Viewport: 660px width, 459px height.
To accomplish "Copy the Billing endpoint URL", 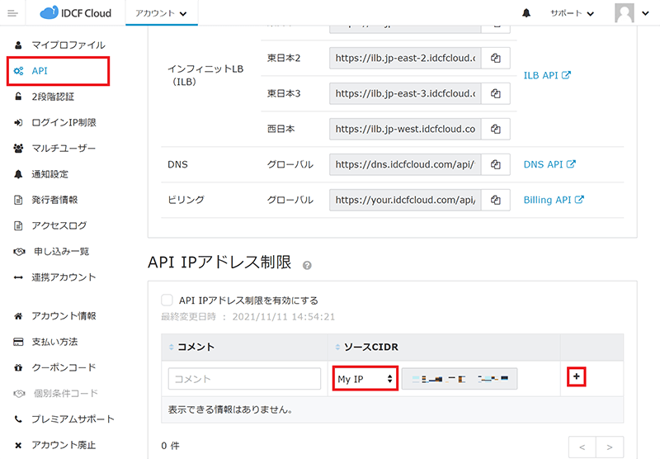I will [496, 200].
